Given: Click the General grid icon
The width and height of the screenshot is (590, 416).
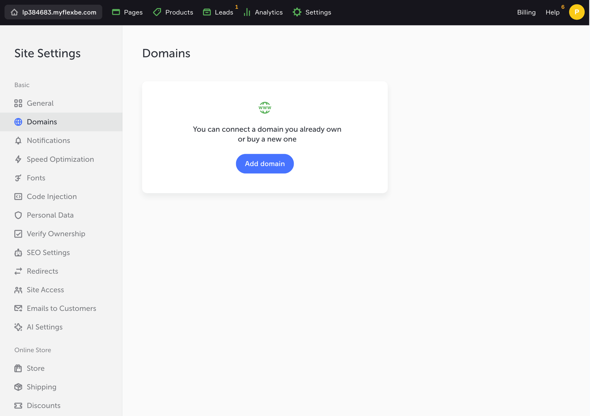Looking at the screenshot, I should [x=18, y=103].
